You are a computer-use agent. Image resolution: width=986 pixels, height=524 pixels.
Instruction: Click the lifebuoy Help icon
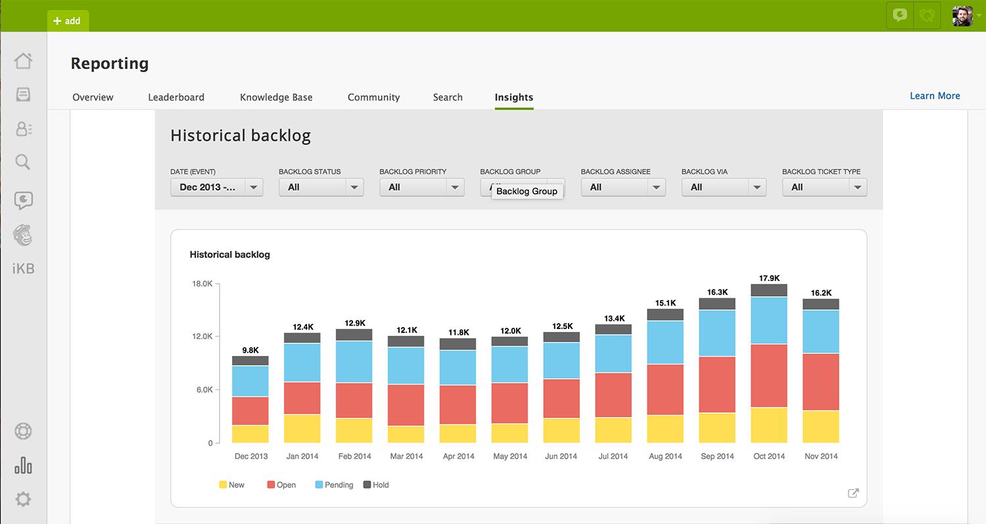coord(23,431)
